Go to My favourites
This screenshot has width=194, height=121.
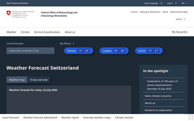180,32
